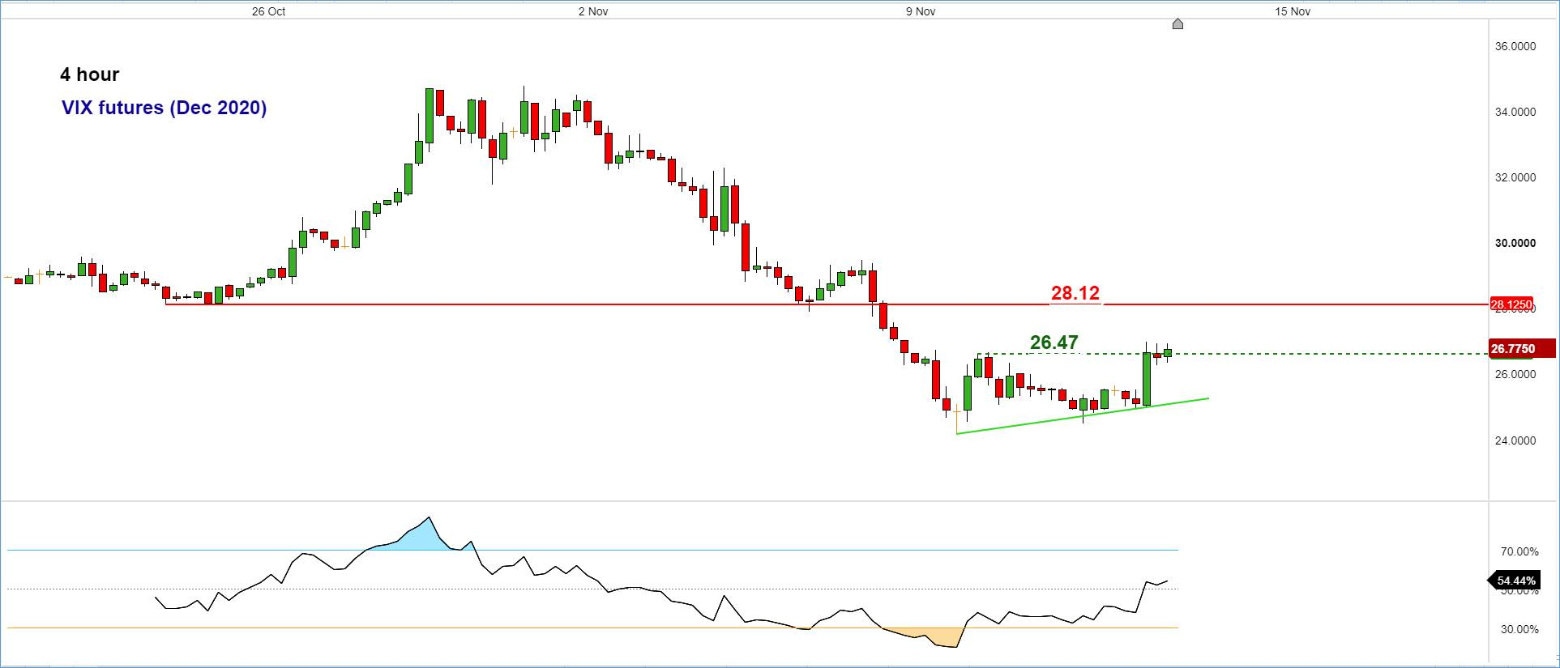Click the 30.00% RSI axis label

click(1519, 629)
